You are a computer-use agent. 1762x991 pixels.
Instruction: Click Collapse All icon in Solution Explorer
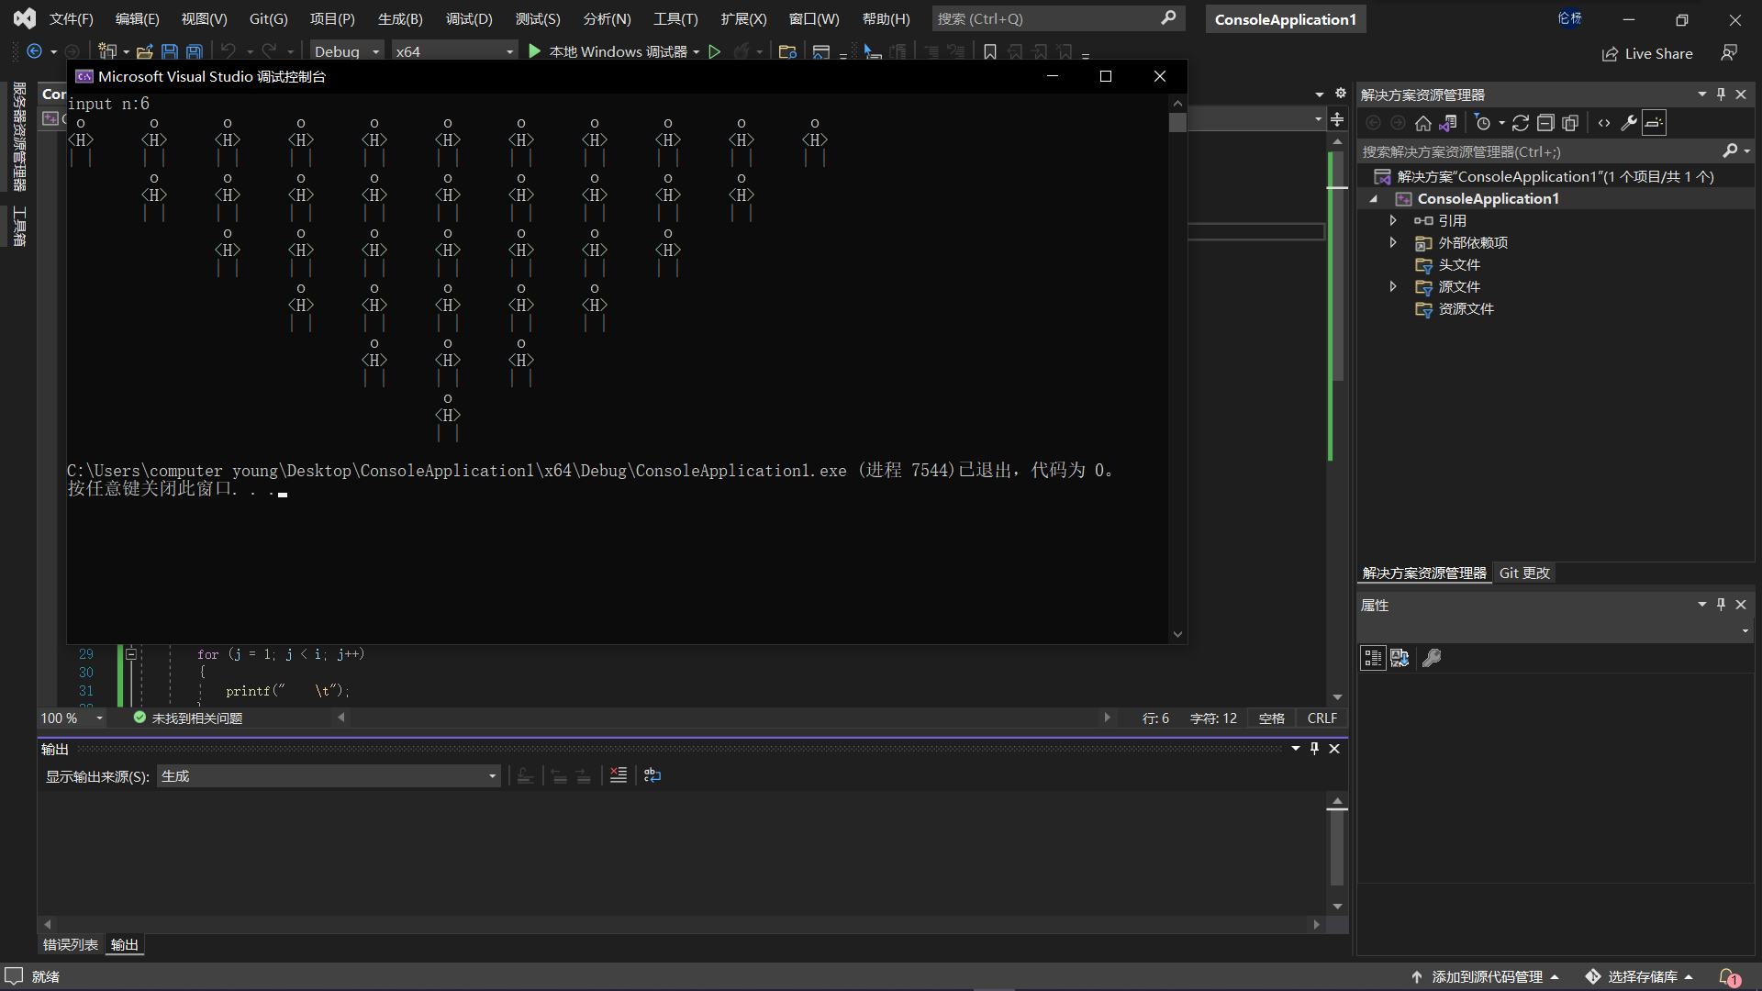click(1545, 123)
